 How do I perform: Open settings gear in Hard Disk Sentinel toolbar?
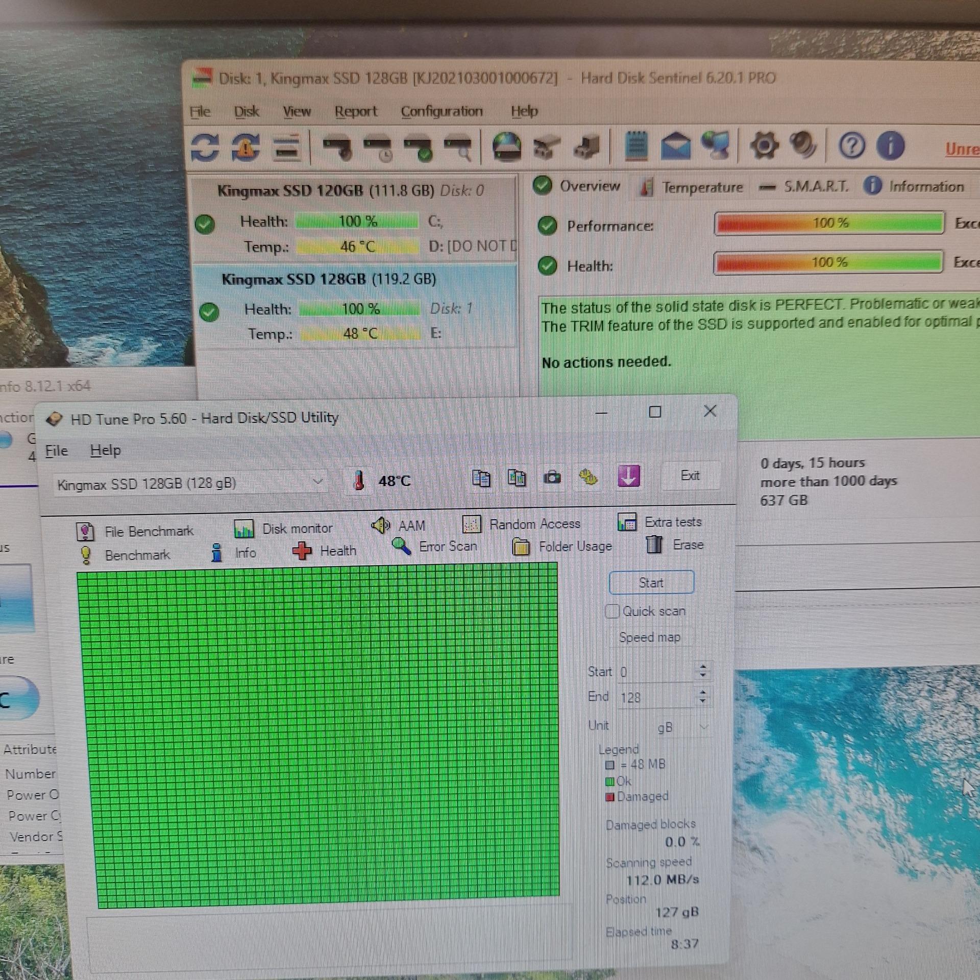click(764, 146)
